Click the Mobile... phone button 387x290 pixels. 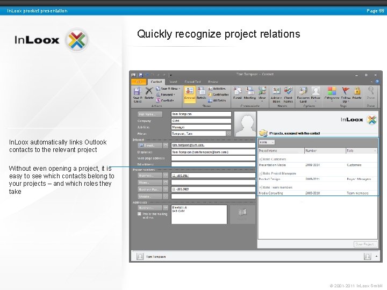(150, 197)
